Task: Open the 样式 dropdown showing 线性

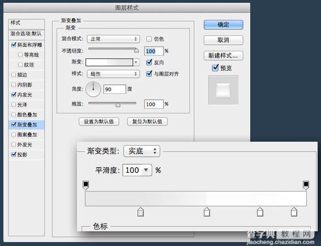Action: tap(113, 74)
